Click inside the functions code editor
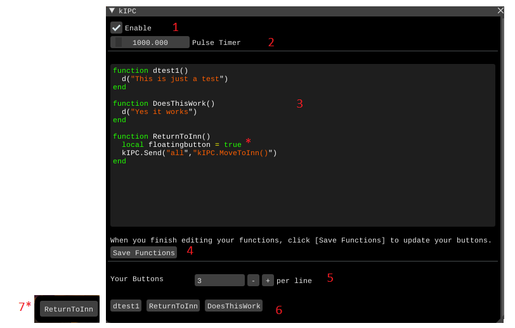Viewport: 515px width, 328px height. click(x=303, y=145)
